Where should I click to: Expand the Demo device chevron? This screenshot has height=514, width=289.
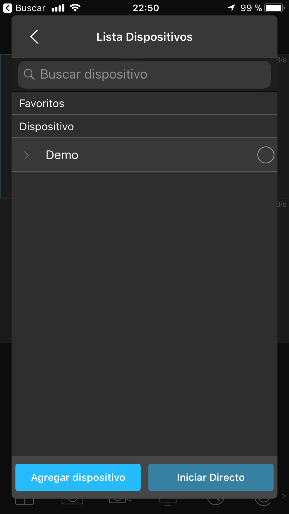click(26, 155)
